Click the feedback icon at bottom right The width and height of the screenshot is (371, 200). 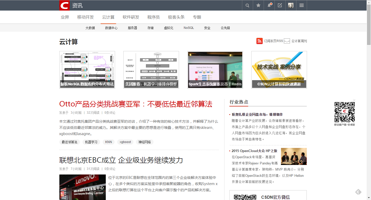pyautogui.click(x=358, y=192)
